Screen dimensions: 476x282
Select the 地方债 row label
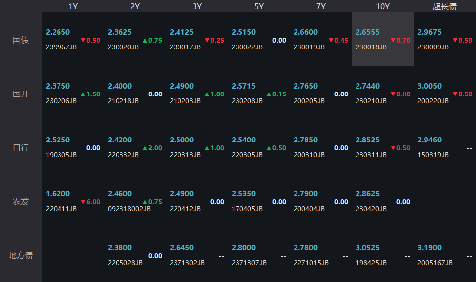click(21, 255)
